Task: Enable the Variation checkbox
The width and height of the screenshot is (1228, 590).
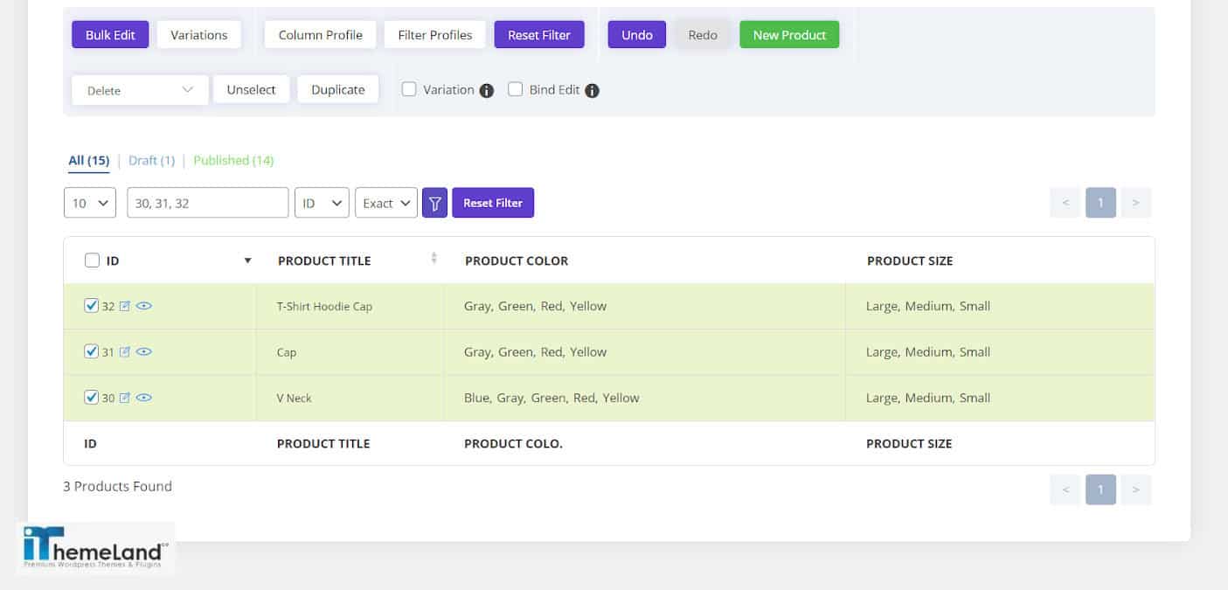Action: point(409,89)
